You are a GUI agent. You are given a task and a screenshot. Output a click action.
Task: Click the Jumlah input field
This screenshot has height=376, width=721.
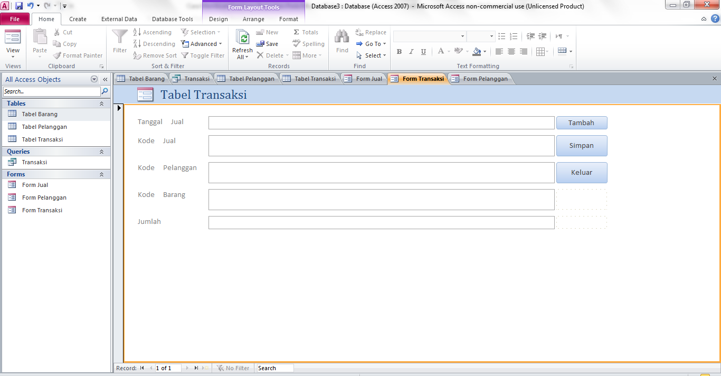point(382,223)
